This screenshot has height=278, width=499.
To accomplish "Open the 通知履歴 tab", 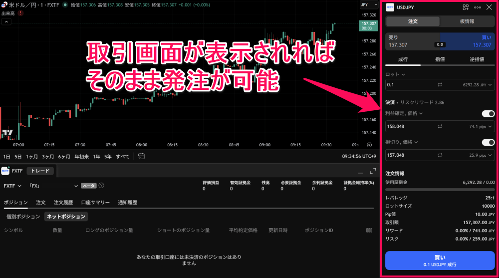I will 128,203.
